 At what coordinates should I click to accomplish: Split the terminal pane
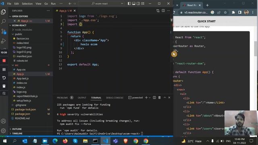click(154, 97)
